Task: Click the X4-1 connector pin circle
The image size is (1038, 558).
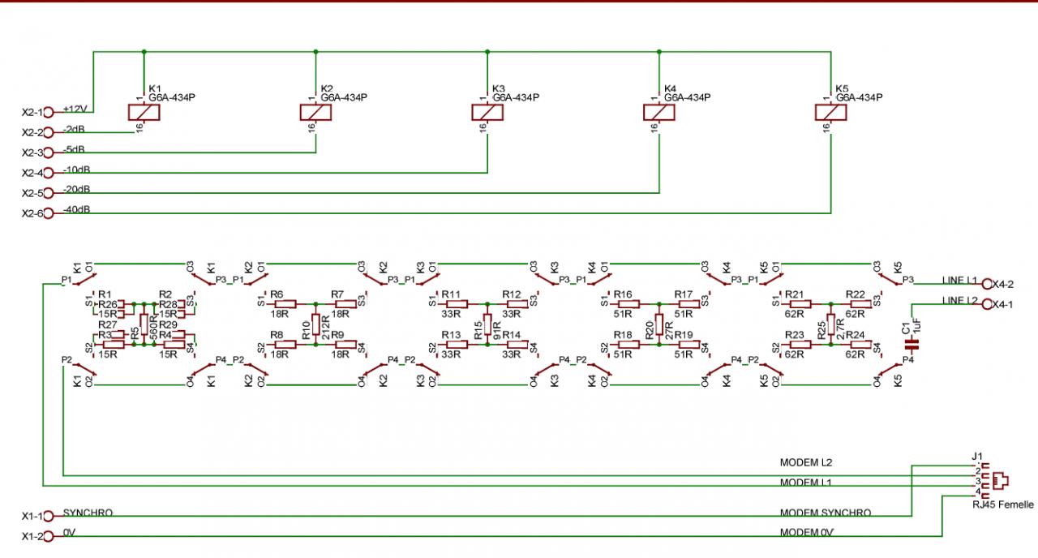Action: [x=987, y=304]
